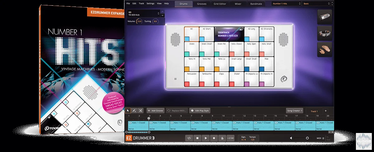The width and height of the screenshot is (374, 152).
Task: Click the speaker volume icon
Action: 291,138
